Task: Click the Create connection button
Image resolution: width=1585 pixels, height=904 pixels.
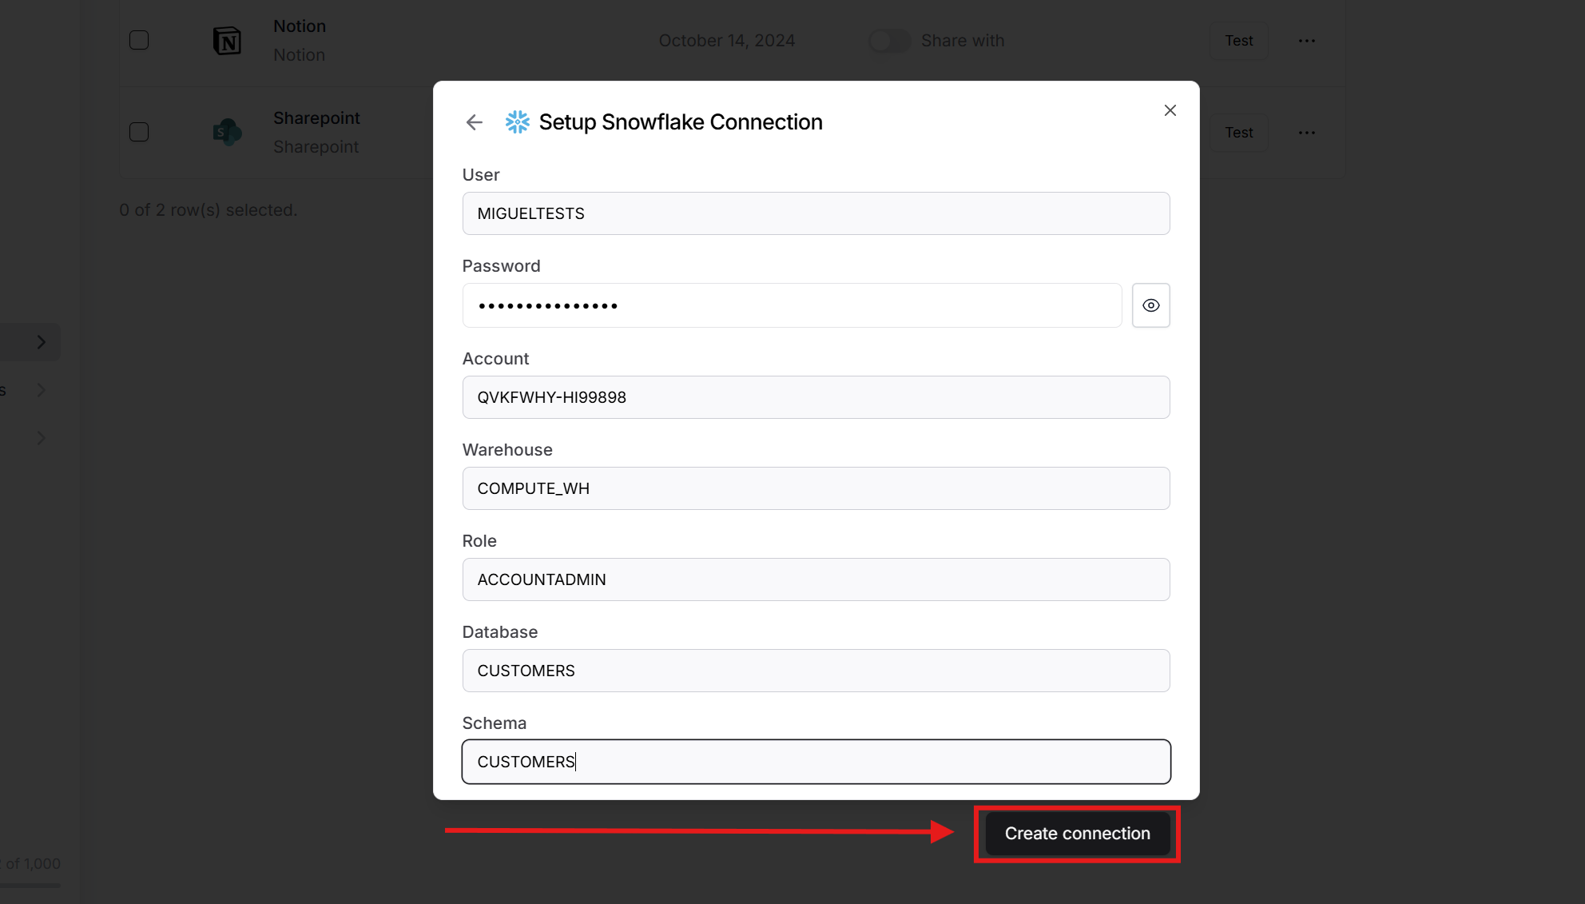Action: point(1077,833)
